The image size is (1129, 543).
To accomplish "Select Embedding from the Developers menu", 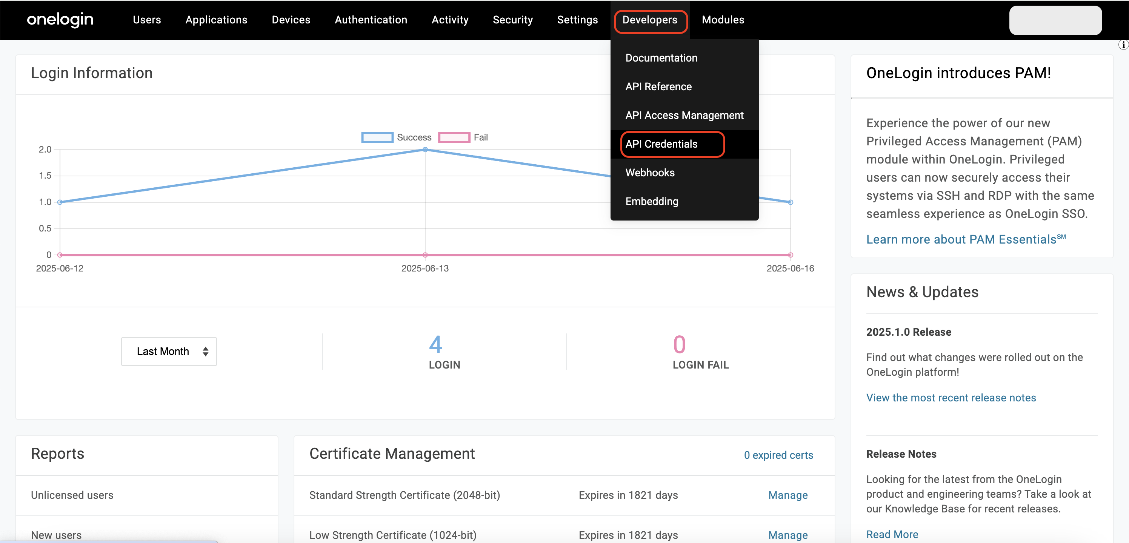I will tap(684, 201).
